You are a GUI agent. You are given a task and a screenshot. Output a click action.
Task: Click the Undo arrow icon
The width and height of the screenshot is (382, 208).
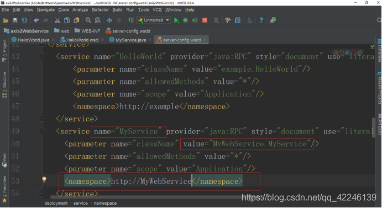coord(36,20)
